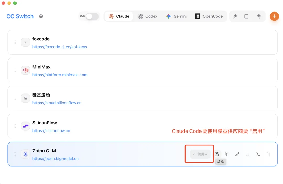283x184 pixels.
Task: Click the 使用中 status button
Action: coord(200,154)
